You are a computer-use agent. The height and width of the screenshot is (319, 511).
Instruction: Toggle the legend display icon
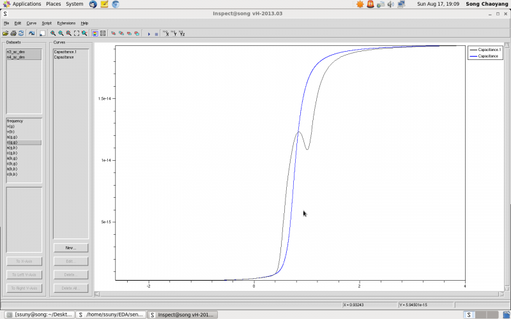pos(95,33)
